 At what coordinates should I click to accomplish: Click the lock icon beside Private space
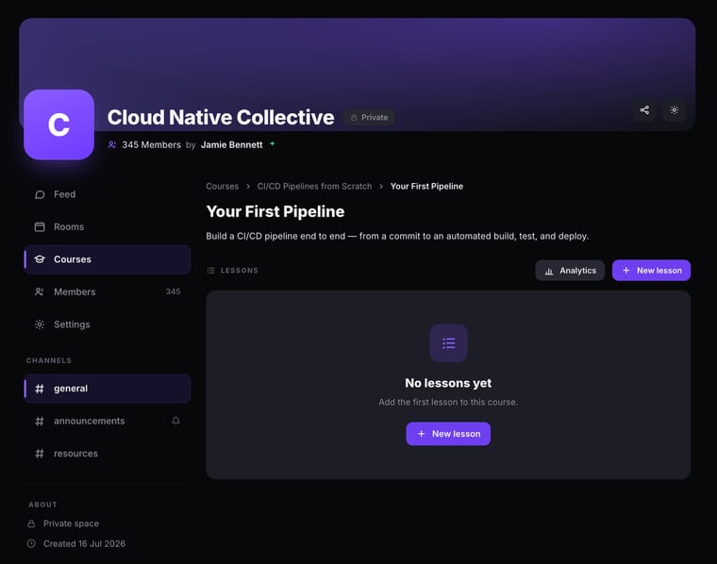31,523
